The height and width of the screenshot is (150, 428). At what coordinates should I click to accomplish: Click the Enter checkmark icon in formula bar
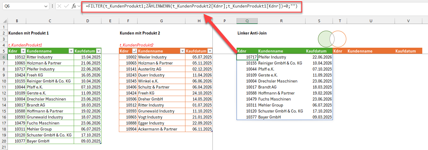pyautogui.click(x=67, y=6)
